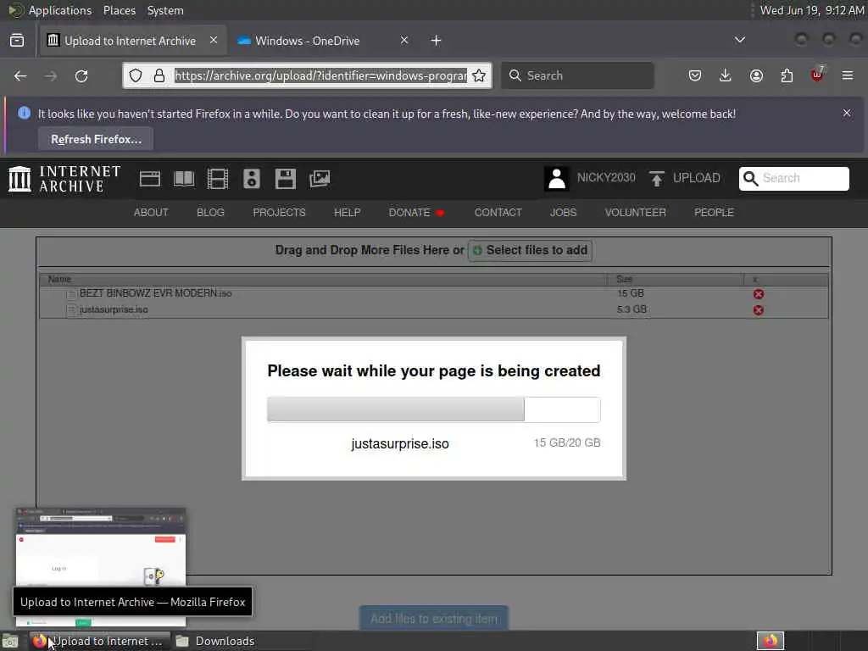Screen dimensions: 868x651
Task: Click the show desktop icon in panel
Action: [x=10, y=642]
